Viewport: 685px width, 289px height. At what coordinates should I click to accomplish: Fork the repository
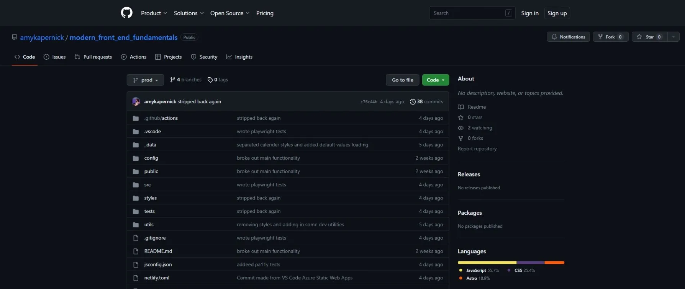[x=610, y=37]
